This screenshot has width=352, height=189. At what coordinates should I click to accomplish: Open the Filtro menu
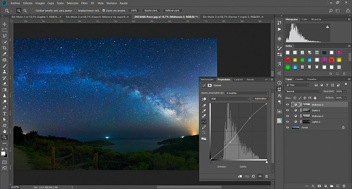(x=84, y=3)
